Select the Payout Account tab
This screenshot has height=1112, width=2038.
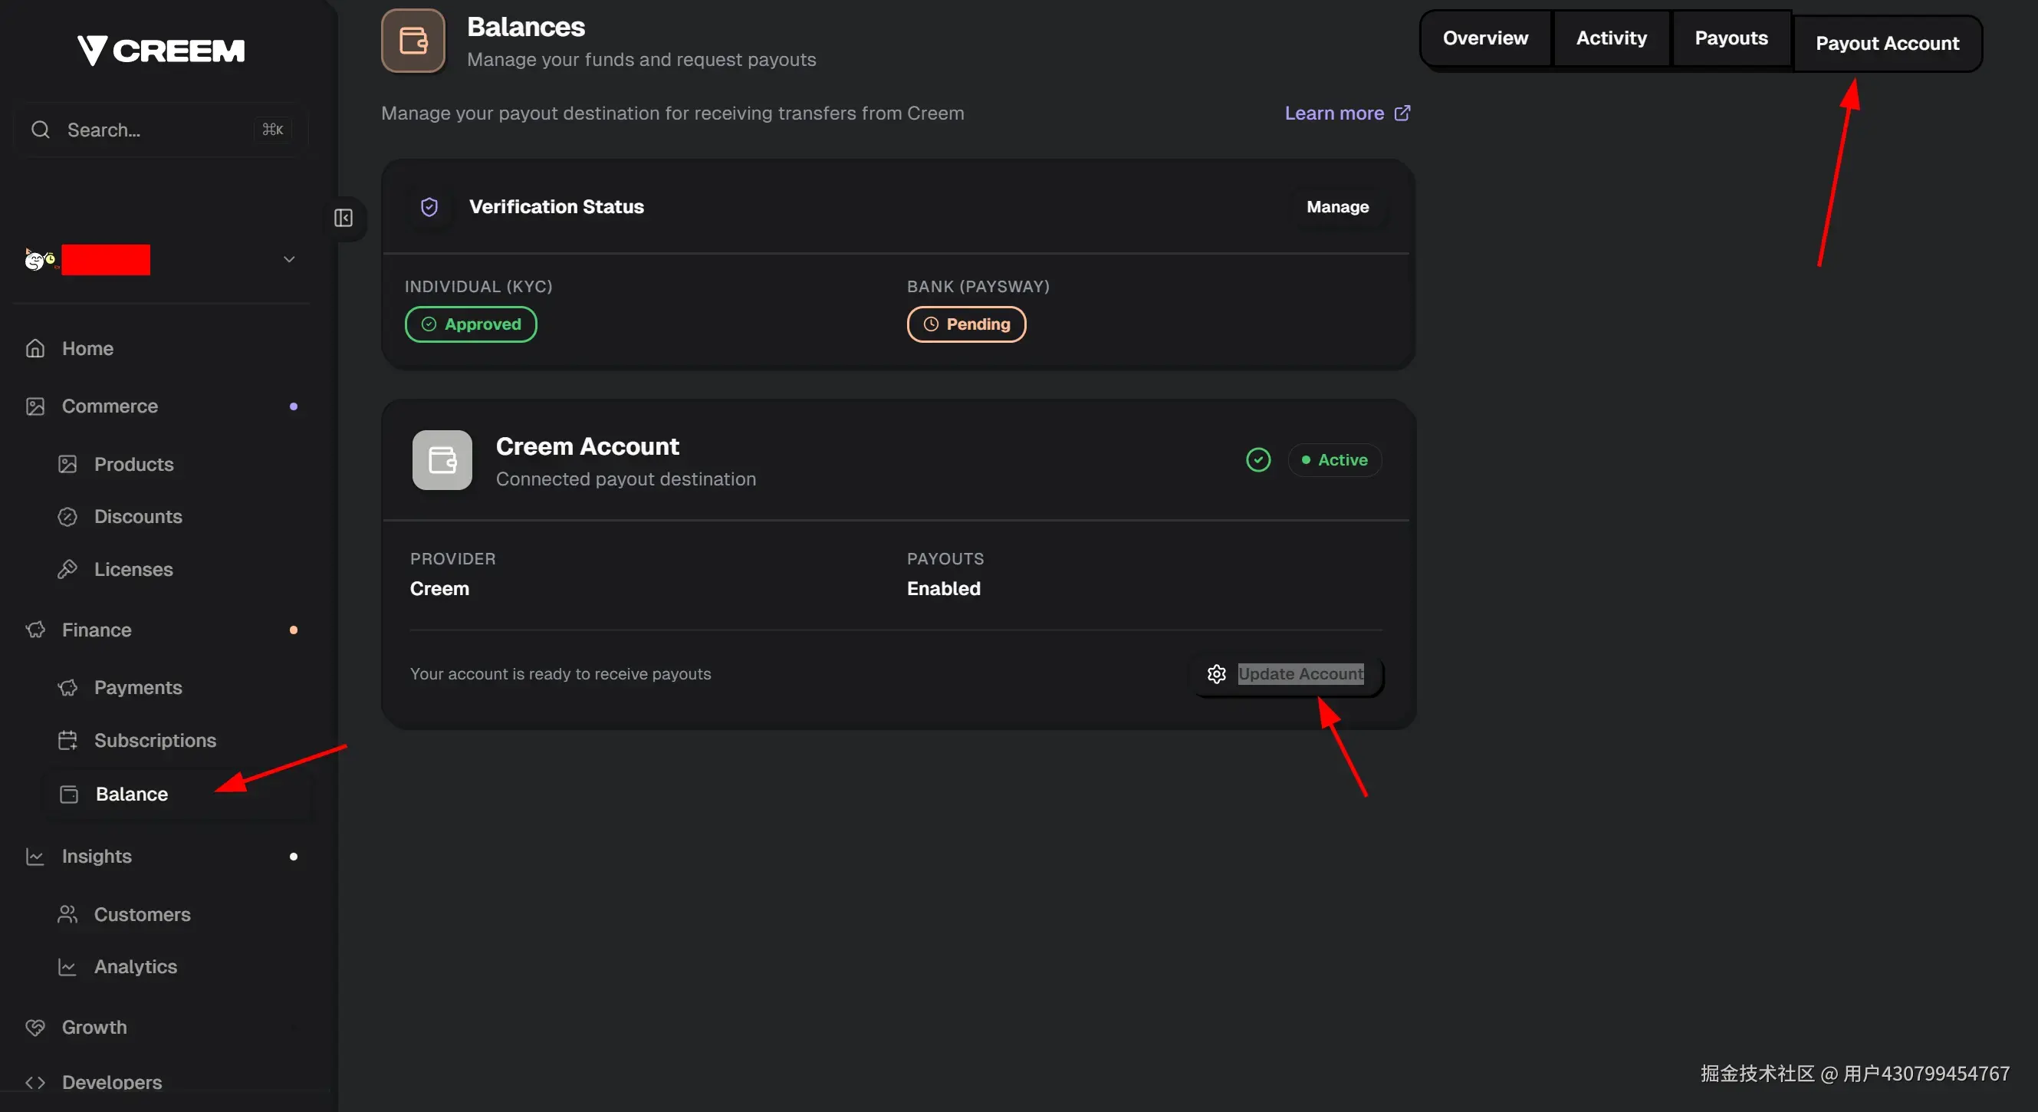click(x=1888, y=44)
